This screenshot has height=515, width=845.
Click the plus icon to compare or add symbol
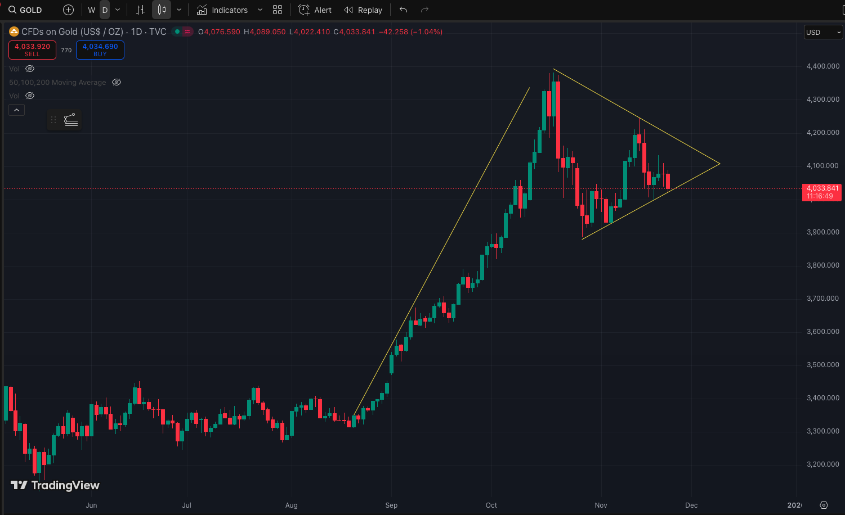(x=68, y=10)
